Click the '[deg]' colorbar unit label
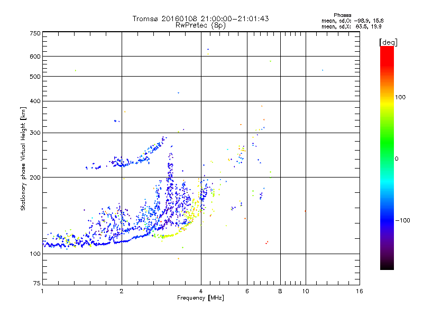This screenshot has width=423, height=317. point(388,42)
